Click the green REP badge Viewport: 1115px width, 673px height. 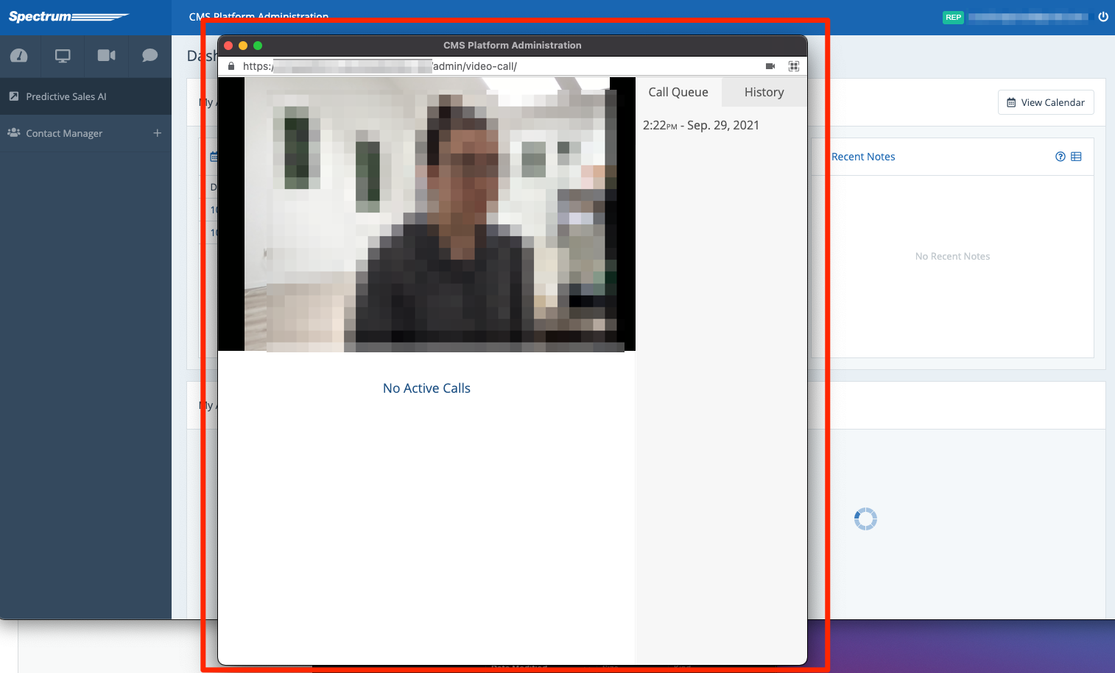coord(953,17)
